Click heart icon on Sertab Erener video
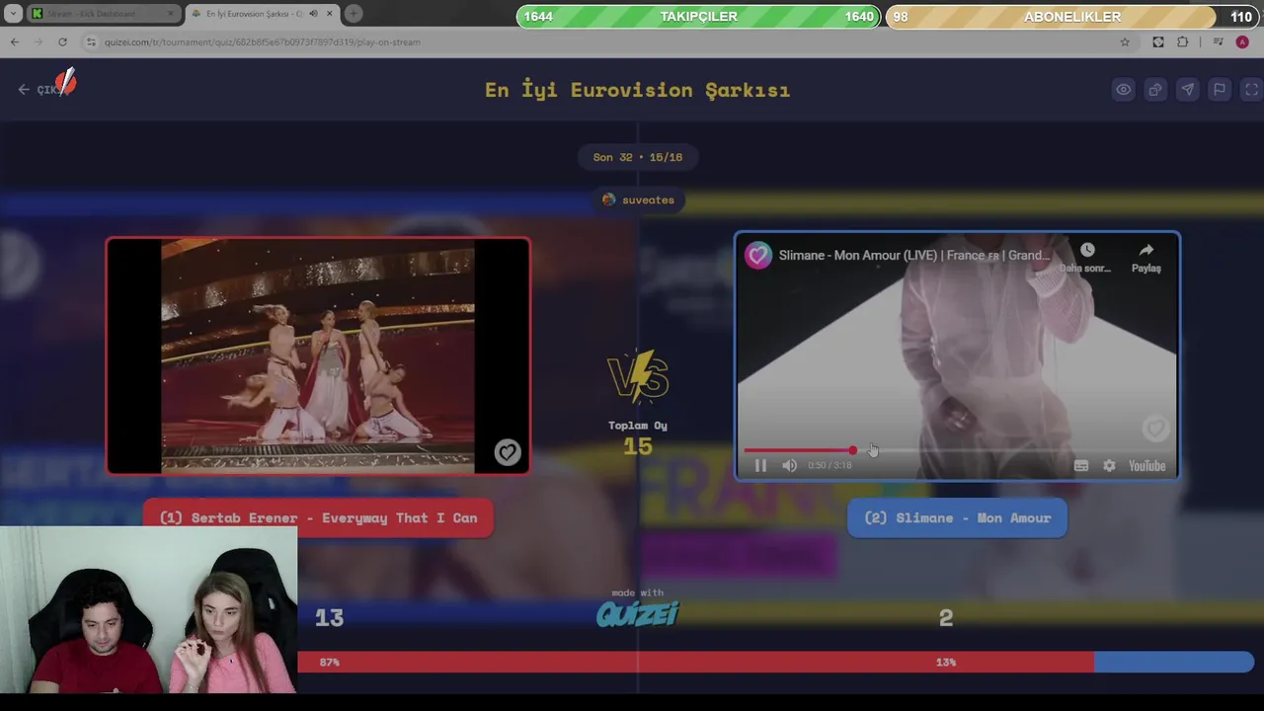Viewport: 1264px width, 711px height. pos(507,452)
